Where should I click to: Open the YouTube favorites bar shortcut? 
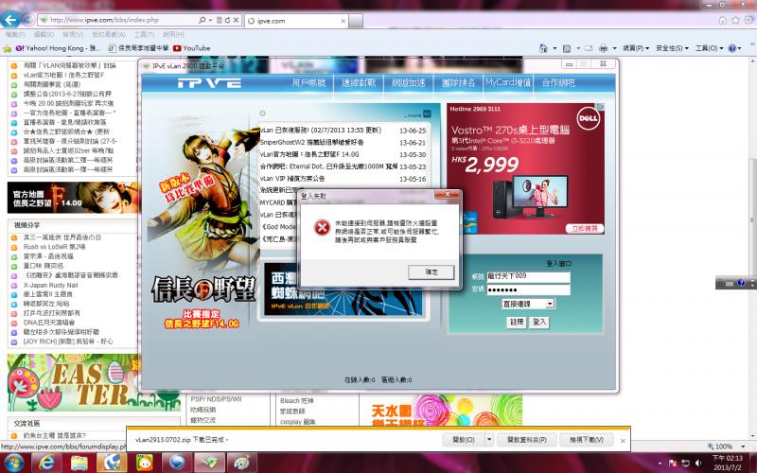pos(192,48)
